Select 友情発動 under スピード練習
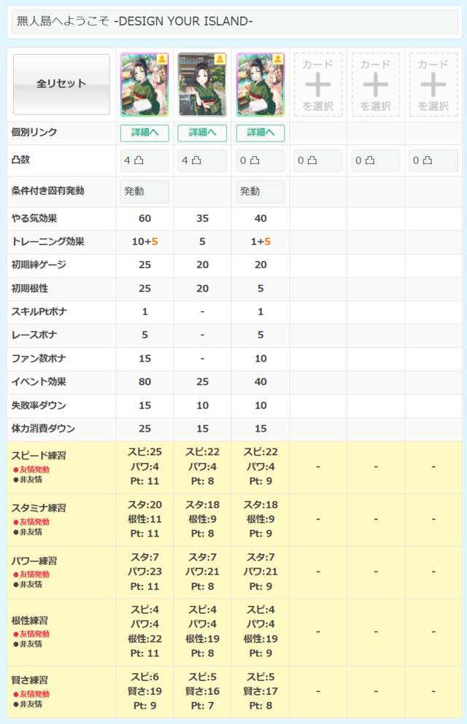Screen dimensions: 467x724 (x=34, y=470)
